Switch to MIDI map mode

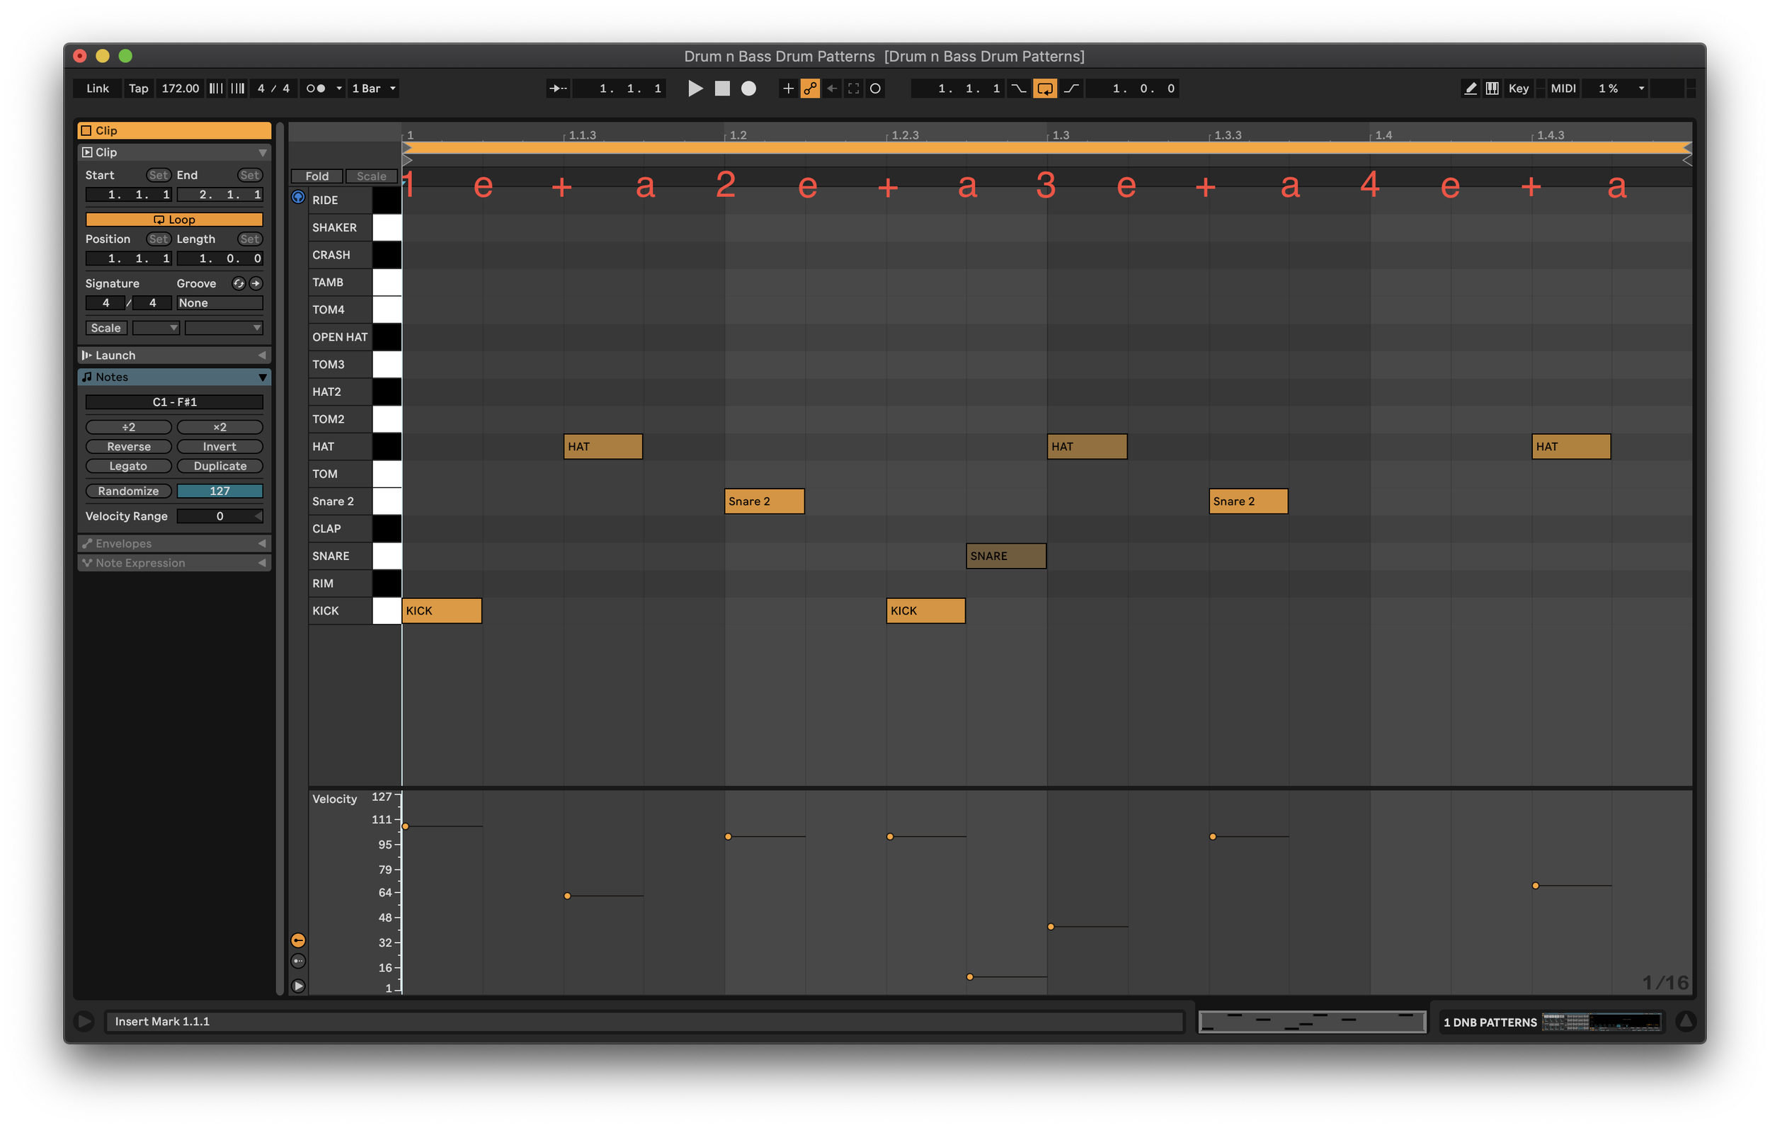(x=1563, y=89)
